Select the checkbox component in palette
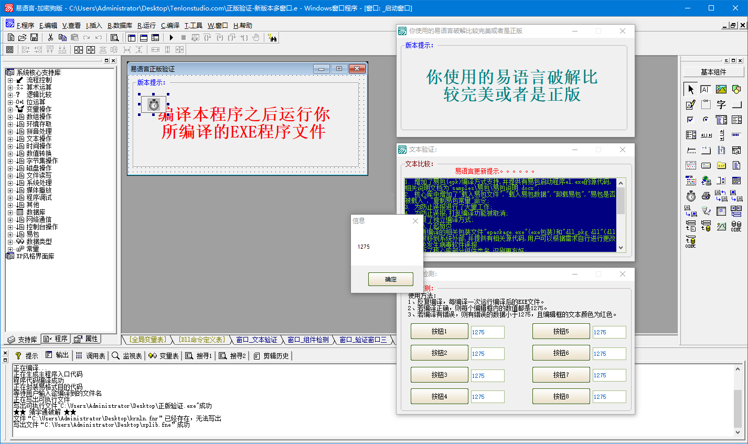 691,120
